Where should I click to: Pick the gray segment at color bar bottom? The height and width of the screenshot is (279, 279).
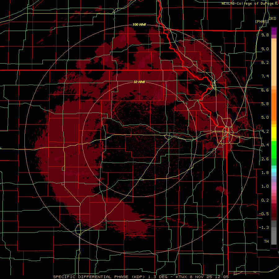click(274, 236)
